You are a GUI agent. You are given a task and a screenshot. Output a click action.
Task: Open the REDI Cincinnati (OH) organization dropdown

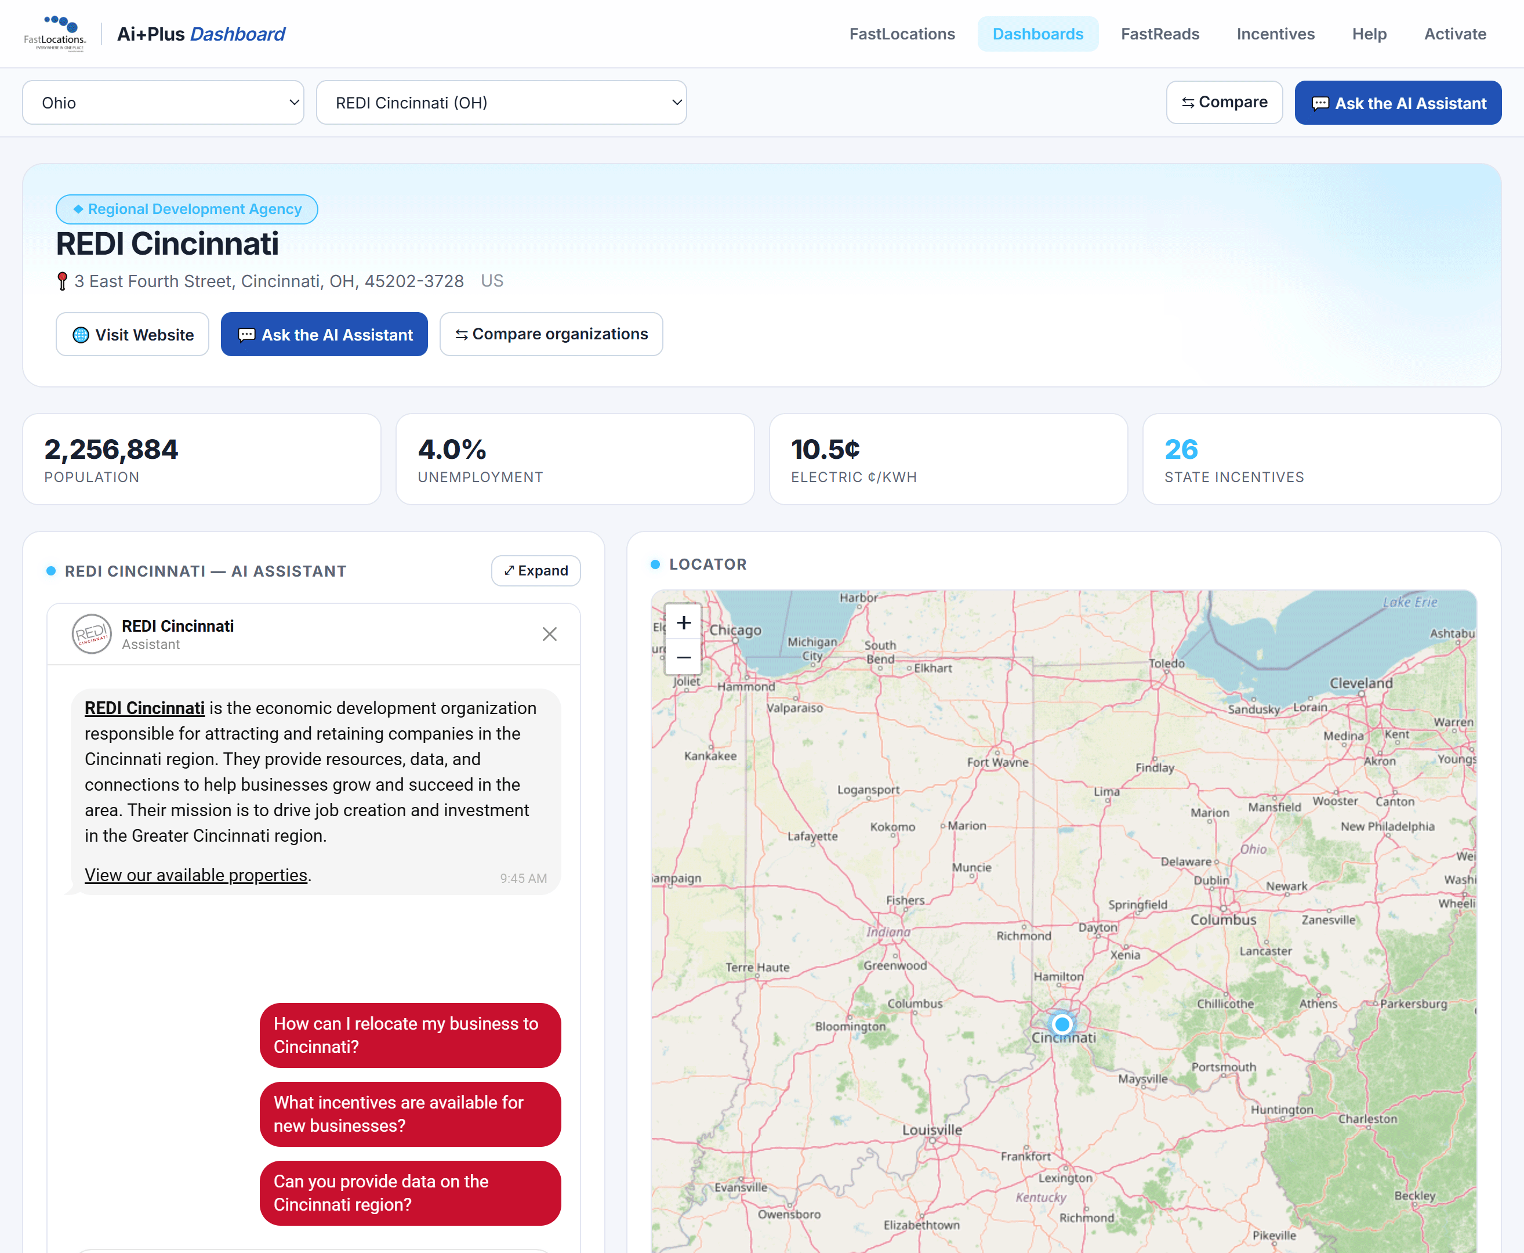[502, 103]
